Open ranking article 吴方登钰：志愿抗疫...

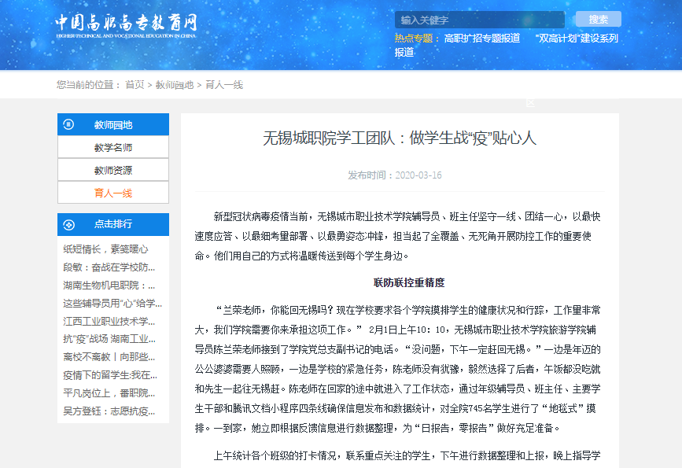click(109, 411)
